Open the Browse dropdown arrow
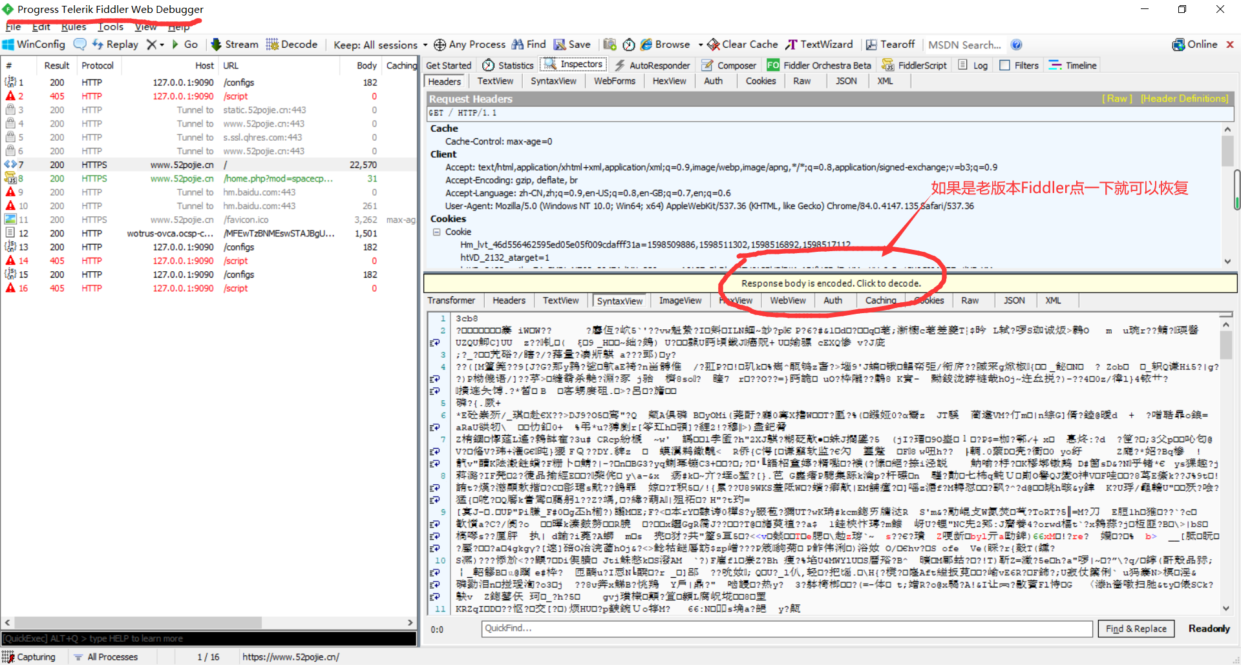Image resolution: width=1241 pixels, height=665 pixels. click(x=701, y=45)
